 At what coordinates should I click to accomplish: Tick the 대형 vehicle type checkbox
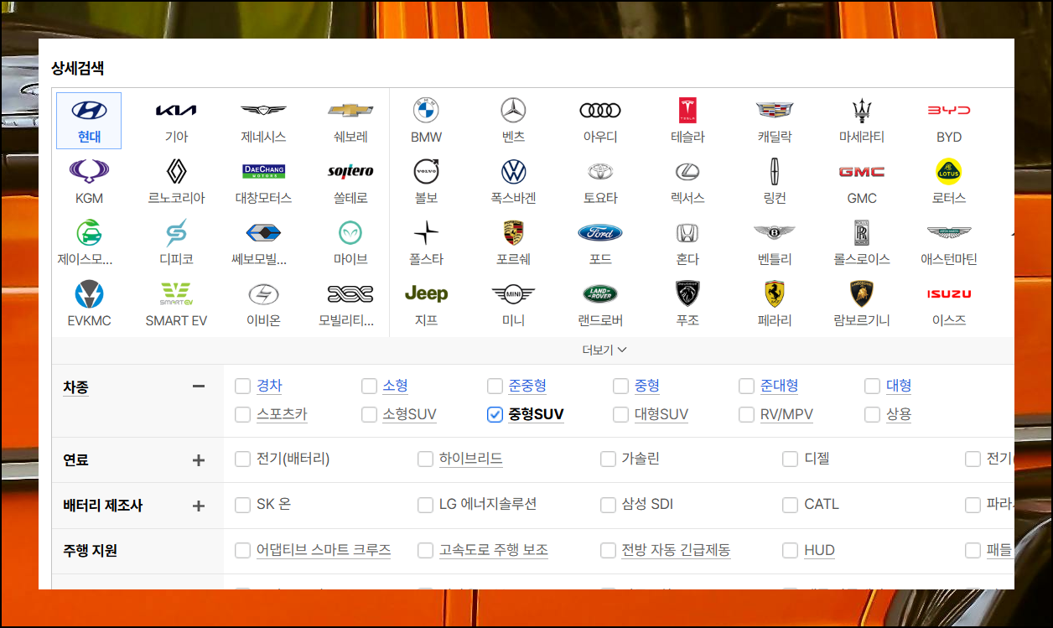pyautogui.click(x=872, y=387)
